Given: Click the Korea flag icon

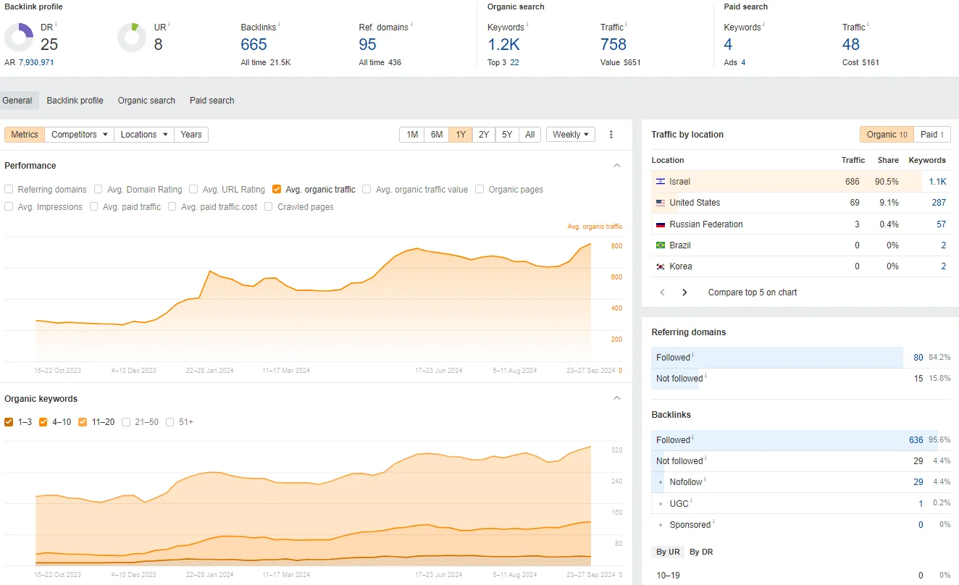Looking at the screenshot, I should [661, 266].
